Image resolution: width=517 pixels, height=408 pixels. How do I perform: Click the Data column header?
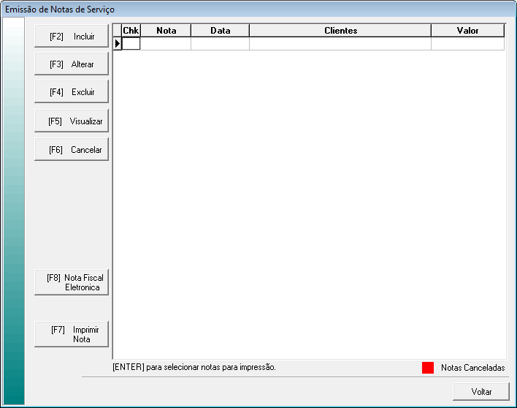220,31
